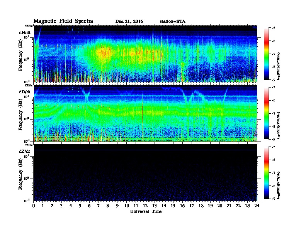
Task: Click the "-5" tick on dH/dt colorbar
Action: [x=274, y=28]
